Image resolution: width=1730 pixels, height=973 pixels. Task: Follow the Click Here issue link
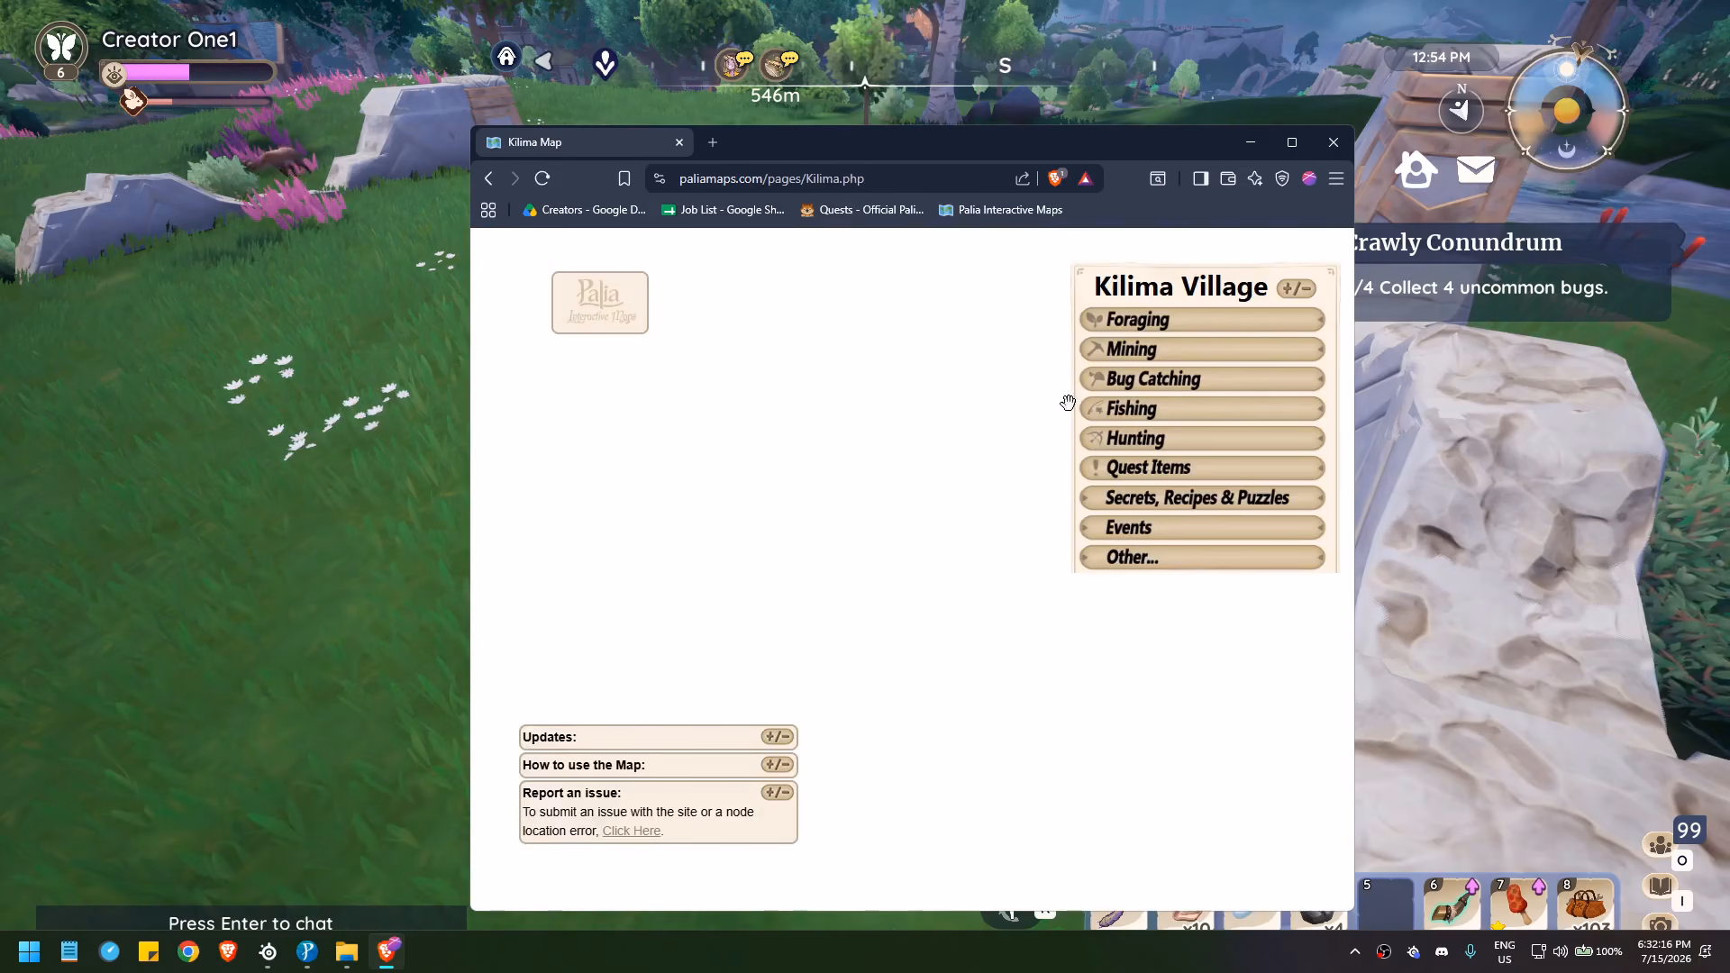point(631,831)
